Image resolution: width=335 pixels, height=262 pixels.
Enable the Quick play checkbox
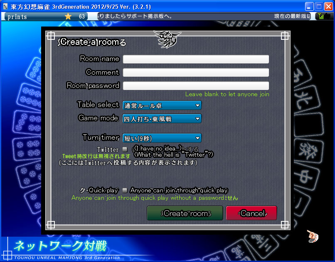click(125, 190)
